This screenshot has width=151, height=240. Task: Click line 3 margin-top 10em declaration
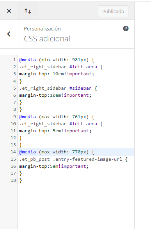coord(57,74)
